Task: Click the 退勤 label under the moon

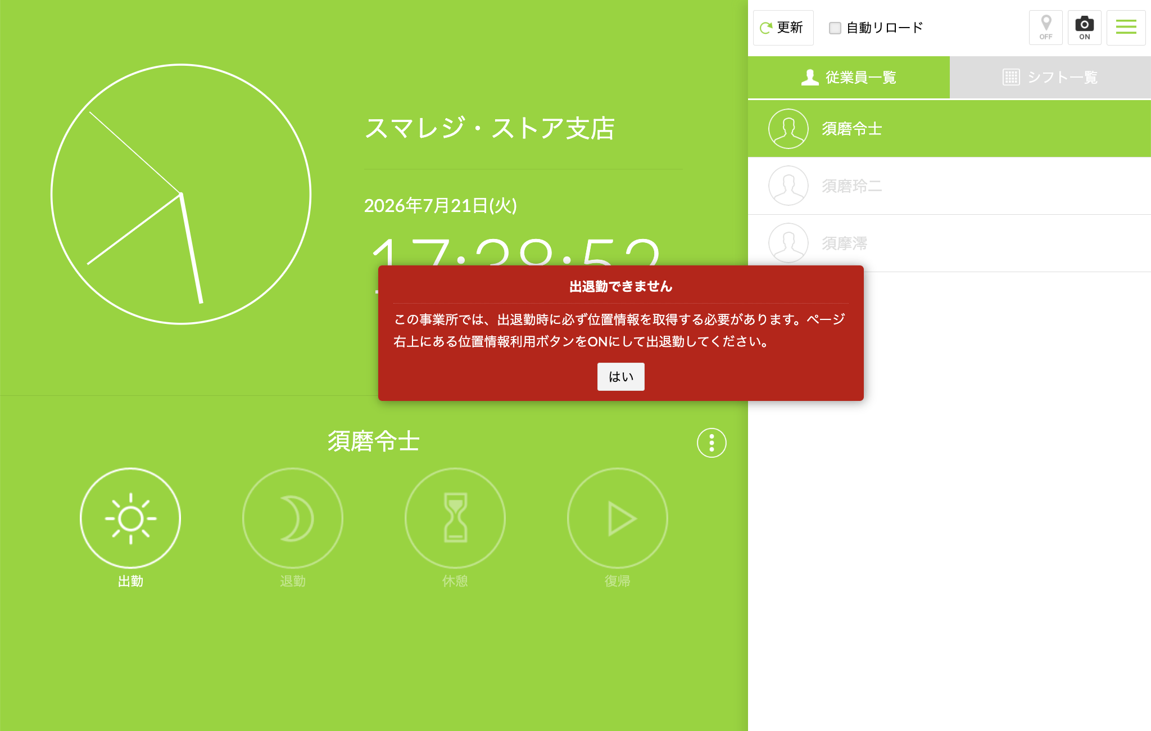Action: click(x=293, y=581)
